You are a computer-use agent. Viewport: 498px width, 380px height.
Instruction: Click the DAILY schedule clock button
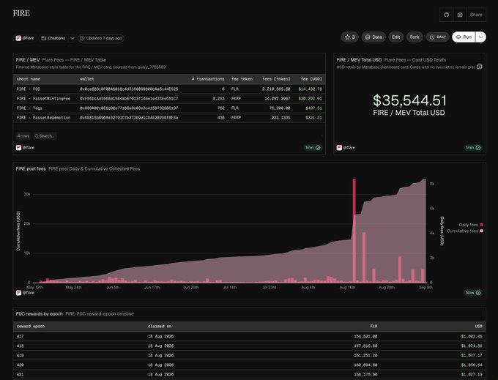(x=438, y=37)
